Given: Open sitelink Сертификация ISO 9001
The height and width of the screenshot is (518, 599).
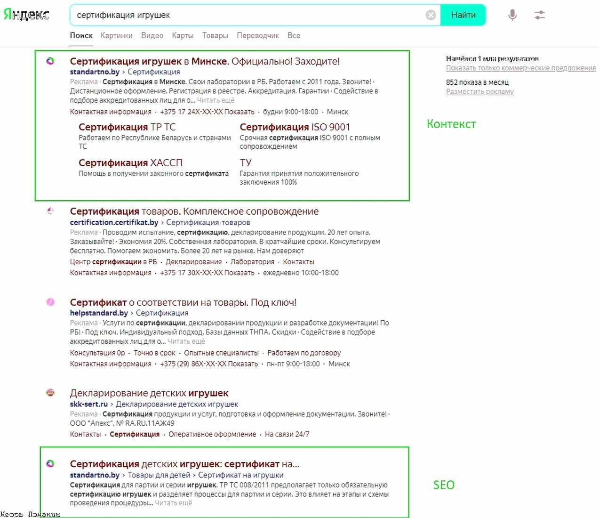Looking at the screenshot, I should (x=295, y=127).
